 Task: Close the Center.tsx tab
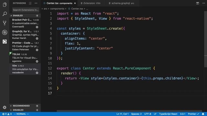pos(75,3)
